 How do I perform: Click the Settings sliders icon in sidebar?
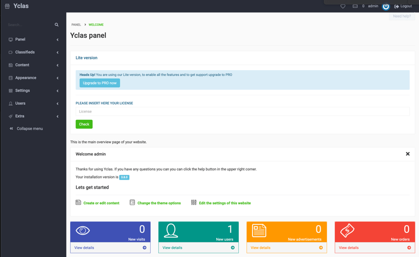(10, 91)
